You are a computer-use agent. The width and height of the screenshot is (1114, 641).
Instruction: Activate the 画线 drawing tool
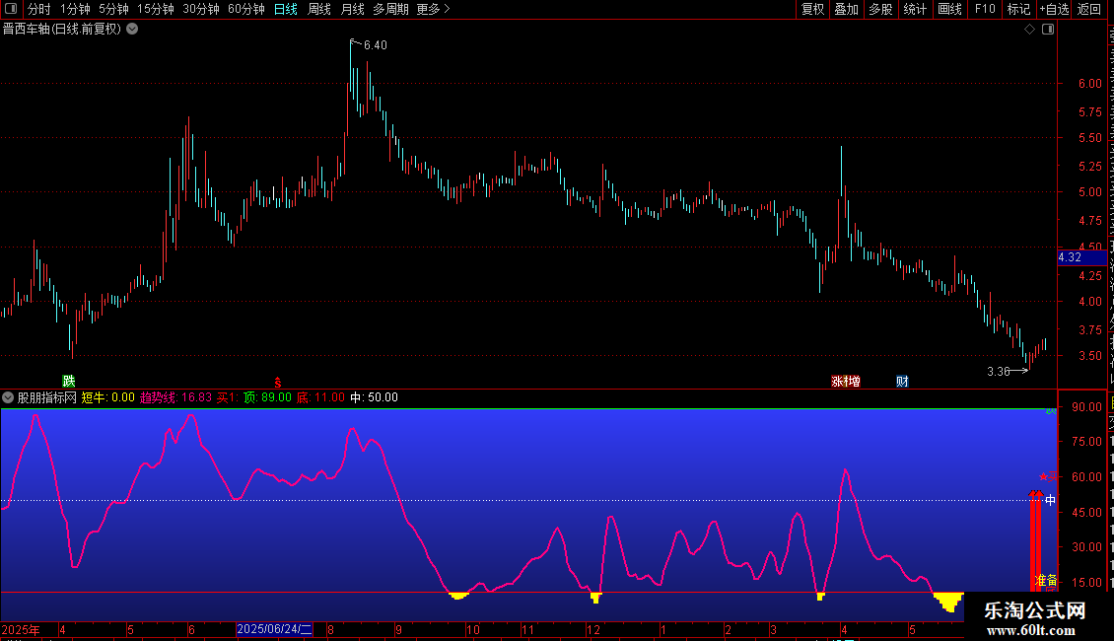pos(949,9)
